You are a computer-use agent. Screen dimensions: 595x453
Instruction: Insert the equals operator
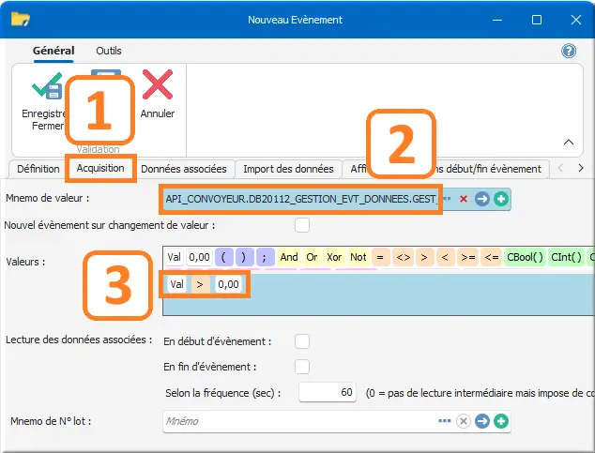pos(380,257)
